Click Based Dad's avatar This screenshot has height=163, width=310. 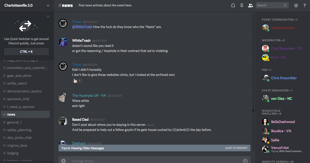[63, 121]
